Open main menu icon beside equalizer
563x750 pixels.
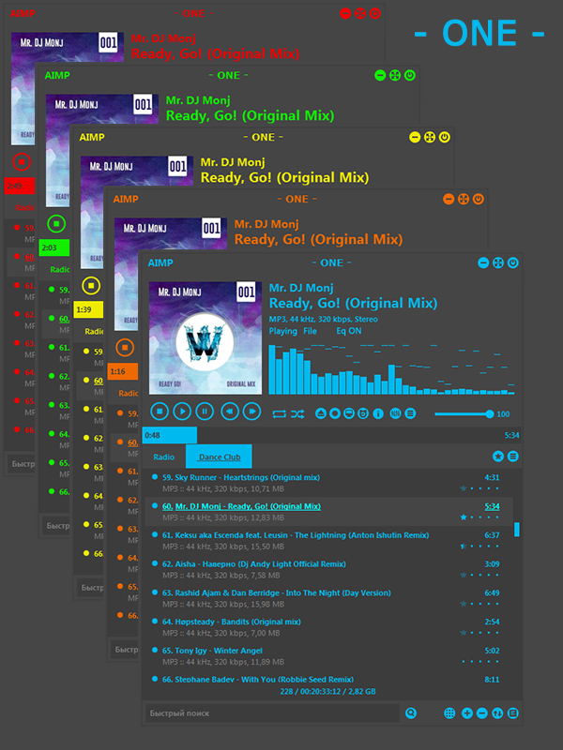click(x=410, y=413)
